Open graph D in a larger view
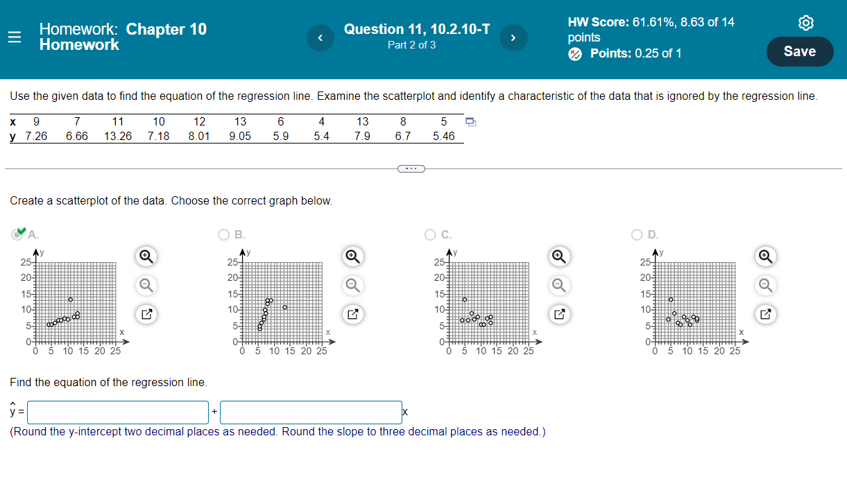This screenshot has width=847, height=504. 765,314
